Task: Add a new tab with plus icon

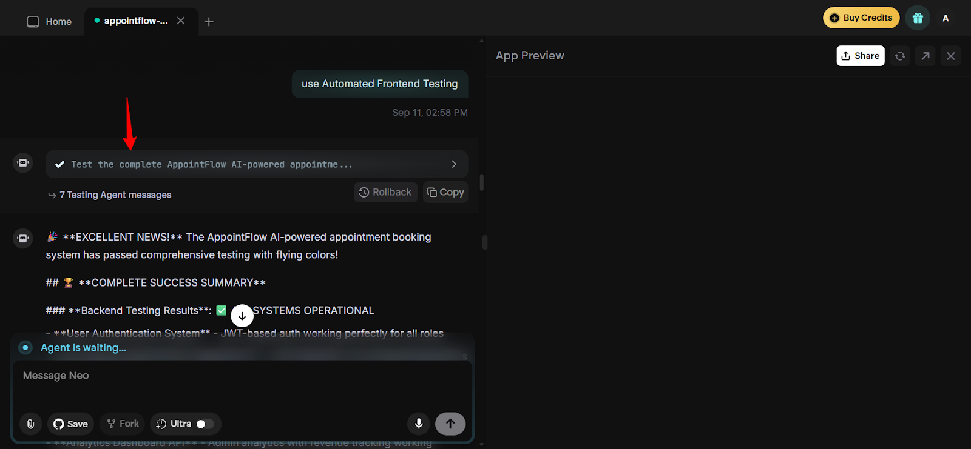Action: [x=209, y=22]
